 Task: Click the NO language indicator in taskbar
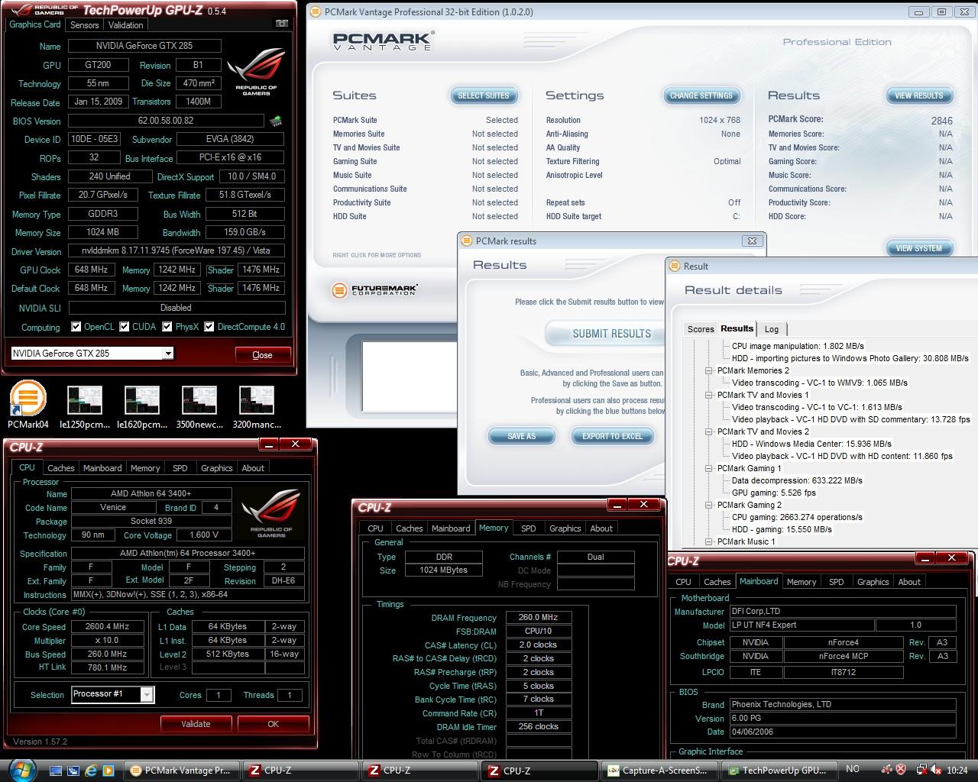click(x=853, y=769)
